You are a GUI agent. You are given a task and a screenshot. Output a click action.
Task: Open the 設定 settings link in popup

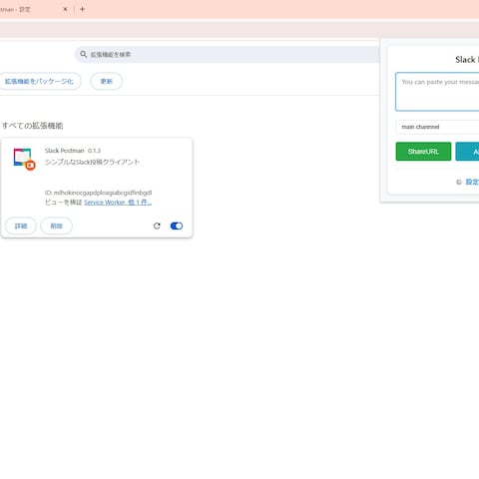click(x=472, y=182)
